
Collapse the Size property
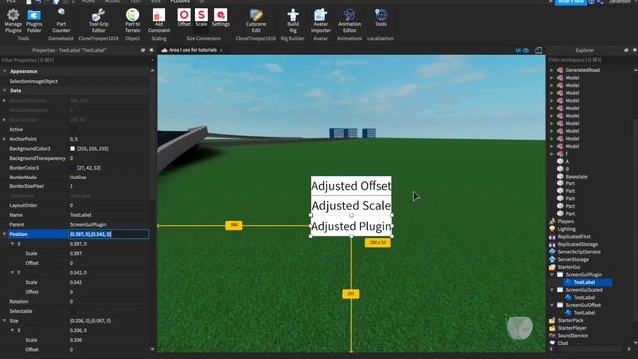[x=4, y=321]
